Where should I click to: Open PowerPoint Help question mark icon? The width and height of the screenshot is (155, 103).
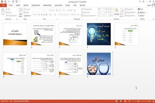pos(140,2)
